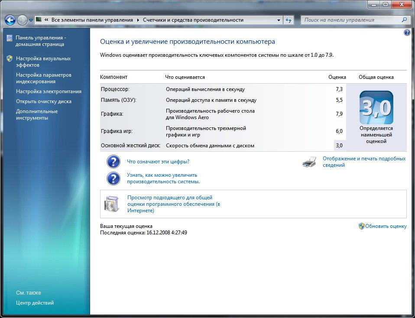Image resolution: width=415 pixels, height=318 pixels.
Task: Open 'Узнать, как можно увеличить производительность системы' link
Action: coord(163,178)
